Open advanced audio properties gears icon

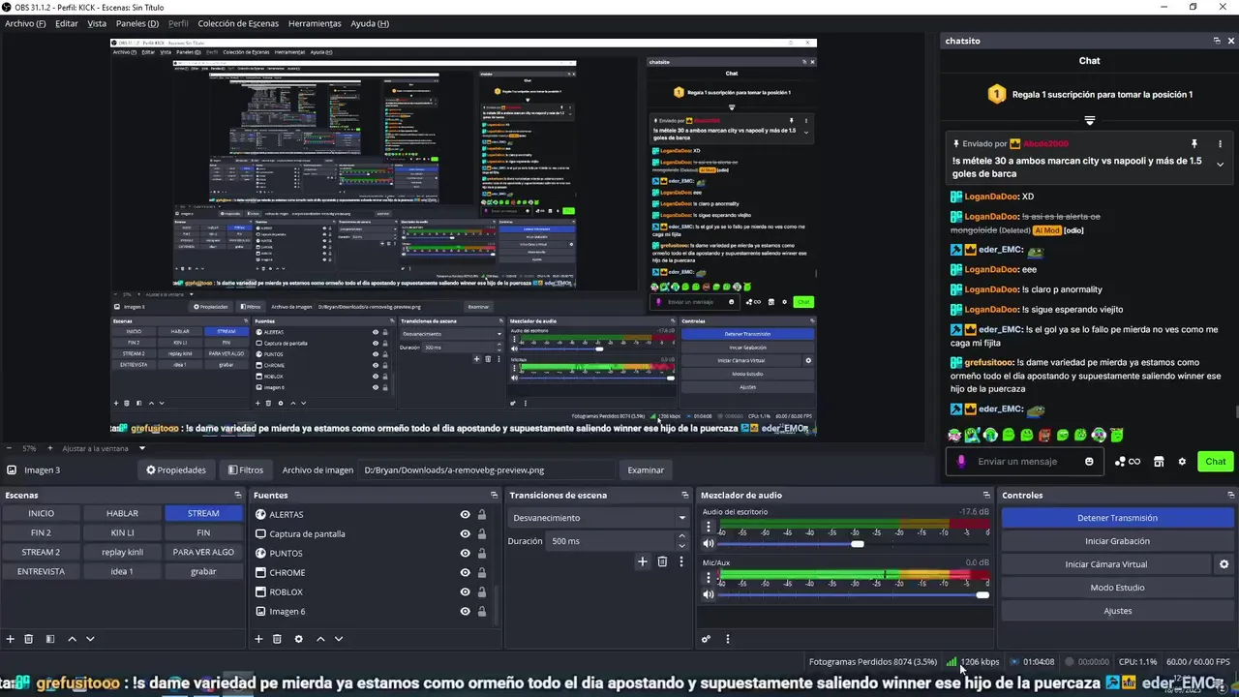click(x=707, y=639)
